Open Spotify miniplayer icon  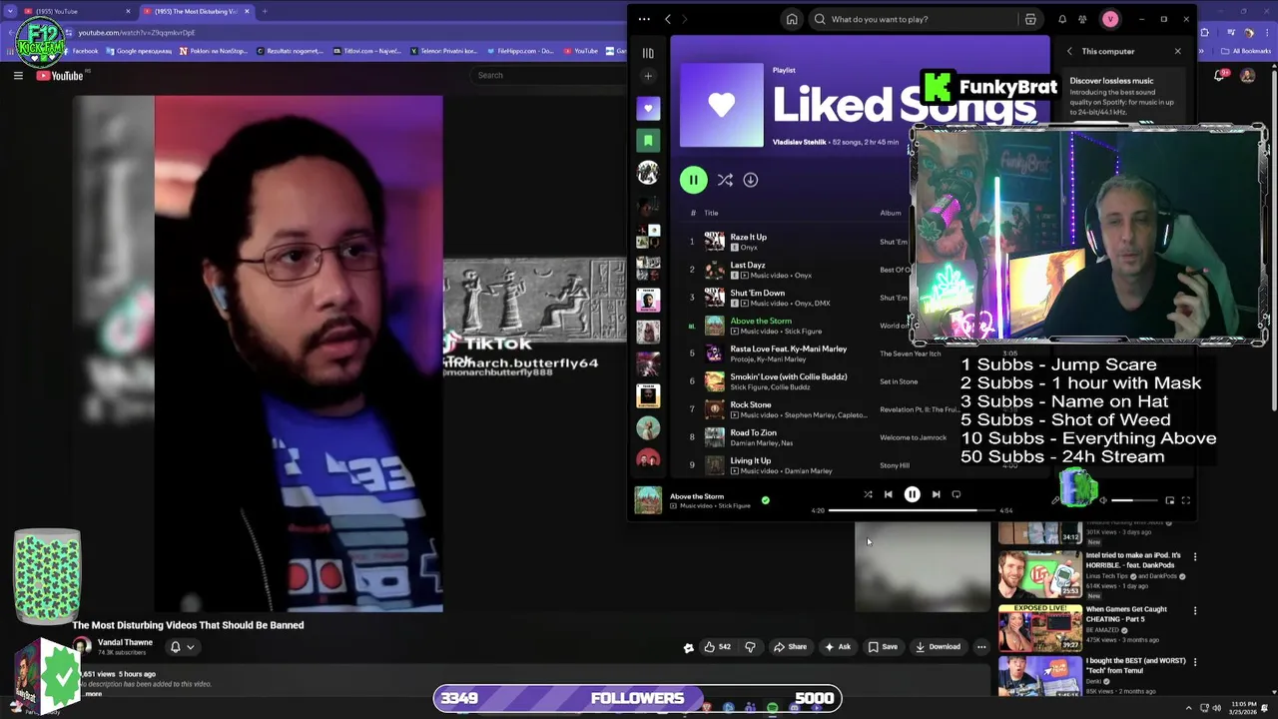pos(1169,500)
